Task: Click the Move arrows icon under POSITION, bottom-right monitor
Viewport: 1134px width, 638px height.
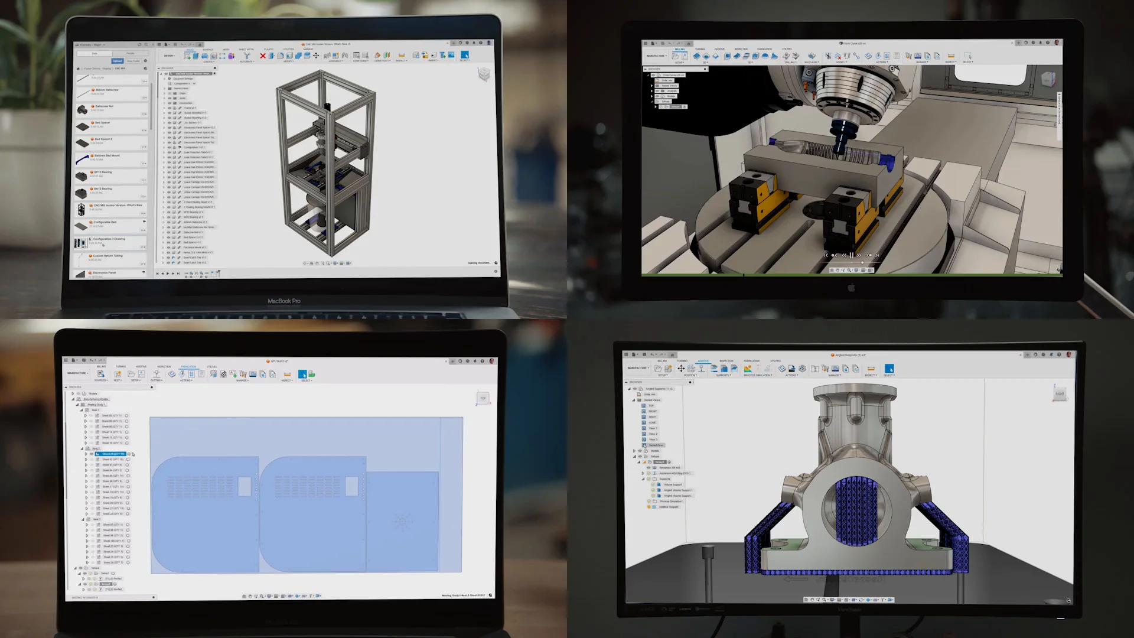Action: (x=681, y=368)
